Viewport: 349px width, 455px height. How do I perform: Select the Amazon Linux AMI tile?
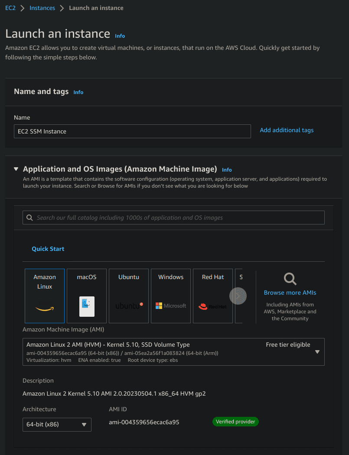[x=45, y=296]
